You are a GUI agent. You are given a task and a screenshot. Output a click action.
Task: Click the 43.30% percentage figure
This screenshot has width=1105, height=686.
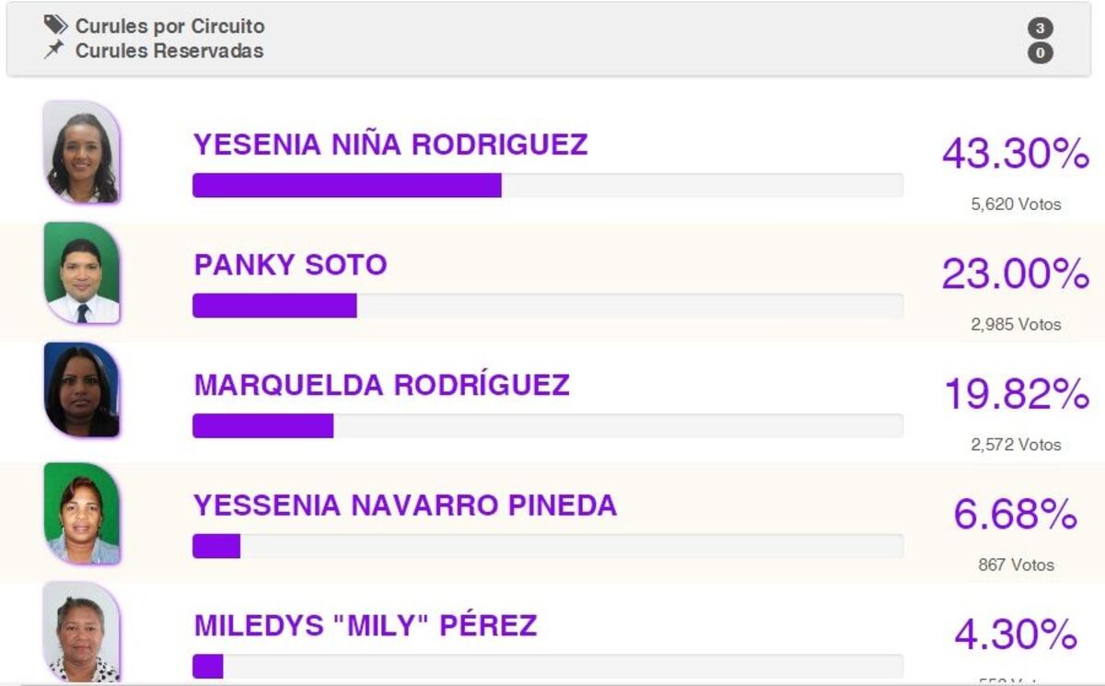[x=1015, y=153]
